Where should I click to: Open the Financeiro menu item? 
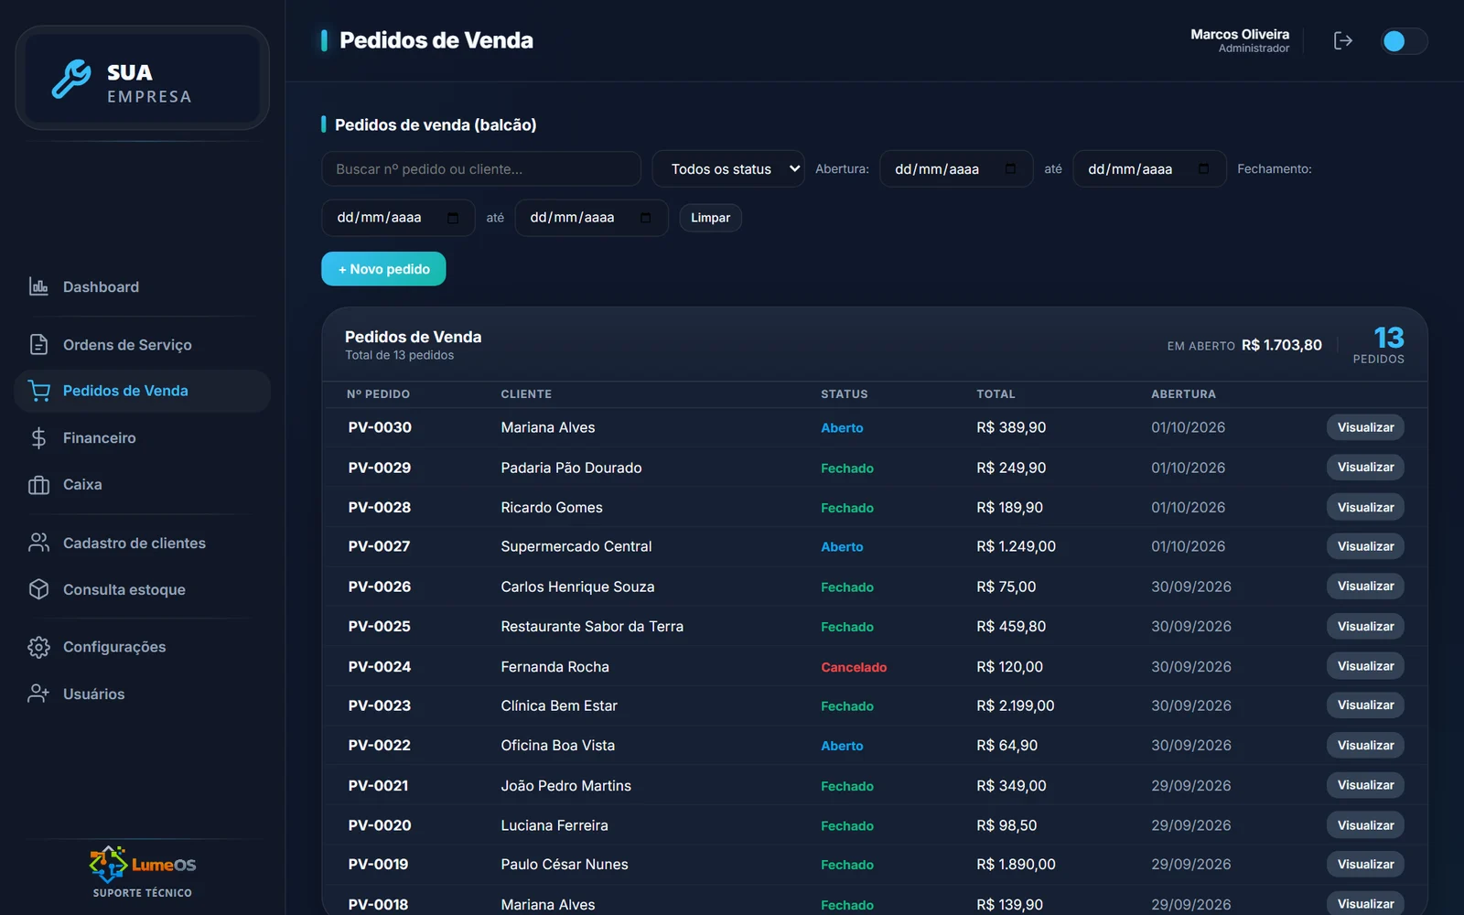click(143, 437)
